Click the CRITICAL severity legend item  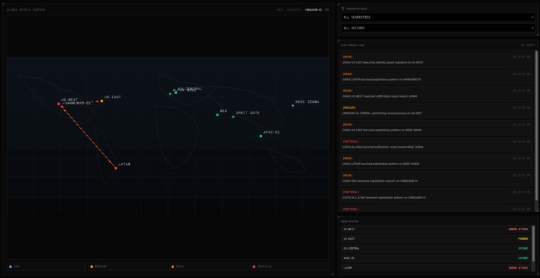point(289,267)
